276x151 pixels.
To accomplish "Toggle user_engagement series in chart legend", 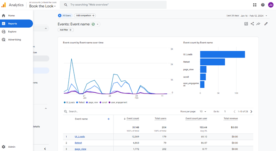I will tap(118, 102).
